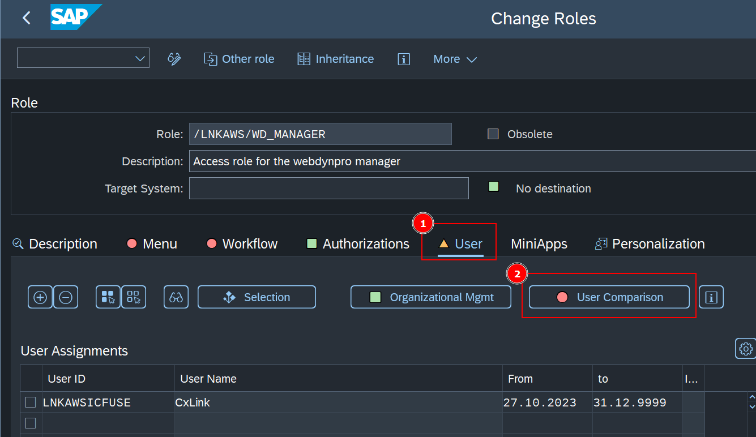Screen dimensions: 756x437
Task: Click the Organizational Mgmt button
Action: pos(431,297)
